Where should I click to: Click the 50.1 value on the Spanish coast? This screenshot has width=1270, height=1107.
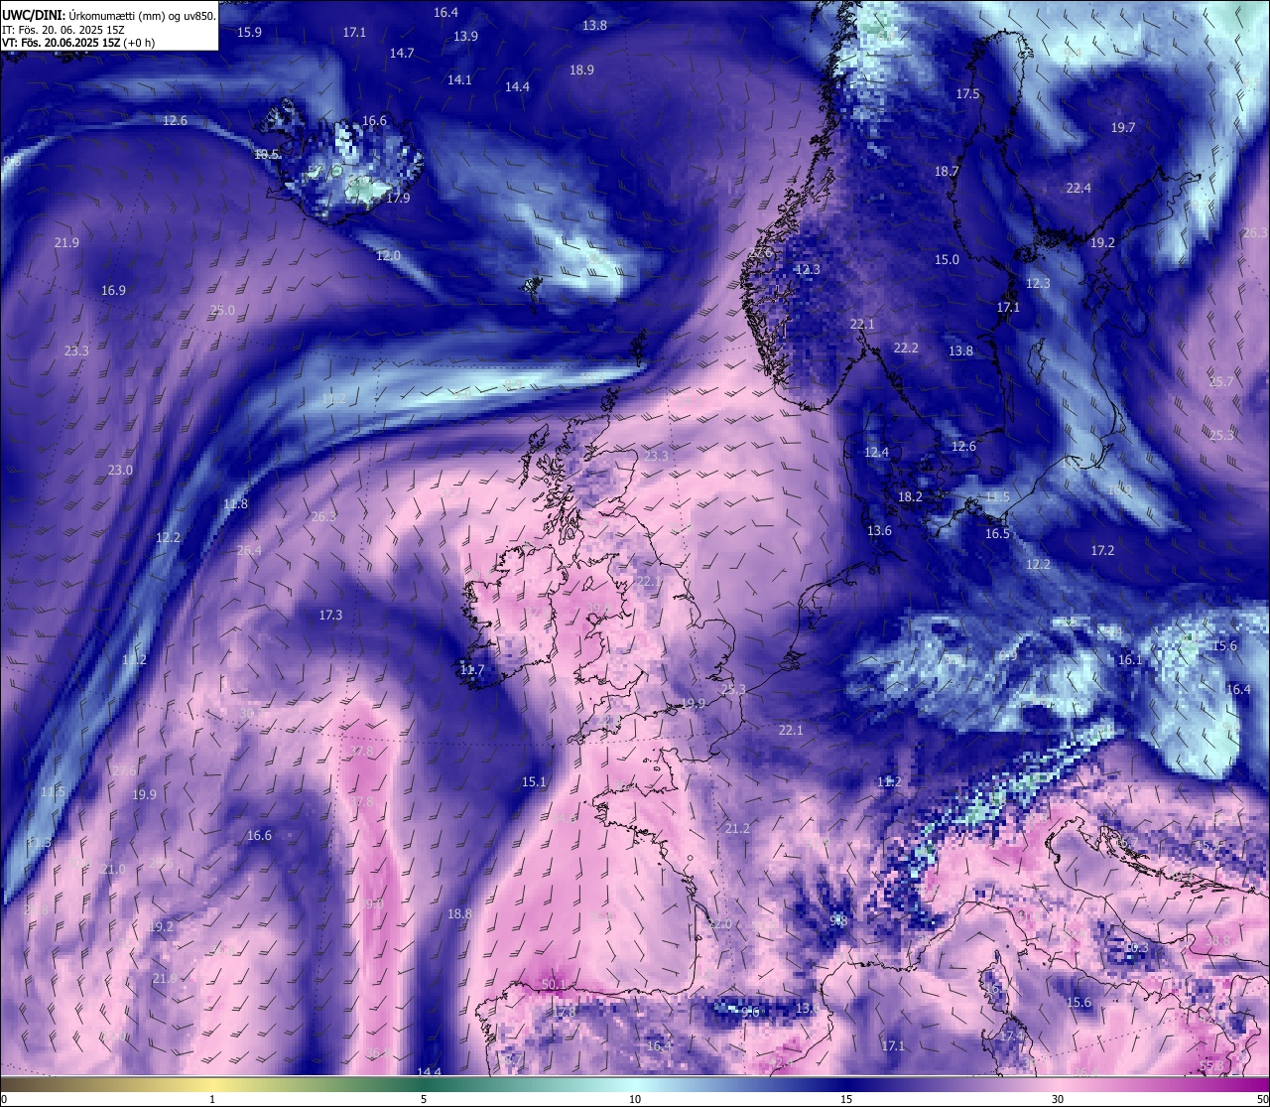tap(554, 985)
